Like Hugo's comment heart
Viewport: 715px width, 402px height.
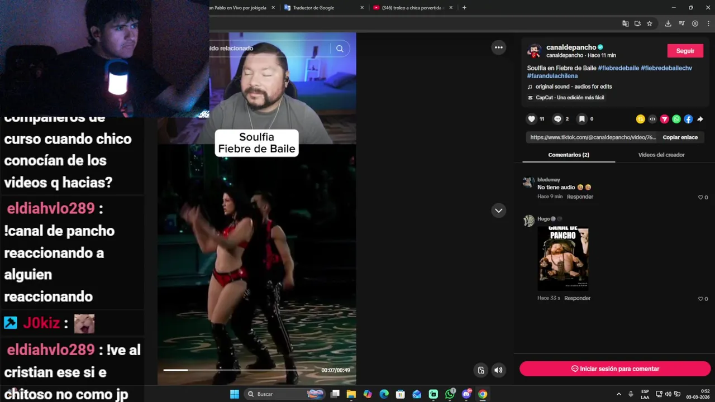coord(700,299)
